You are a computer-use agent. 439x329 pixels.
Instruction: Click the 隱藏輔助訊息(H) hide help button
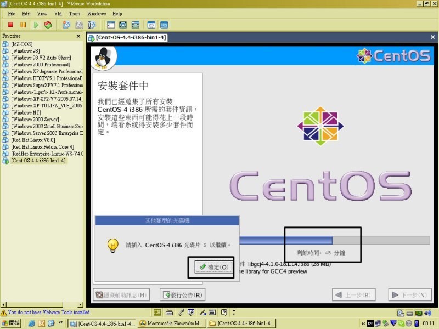coord(121,295)
